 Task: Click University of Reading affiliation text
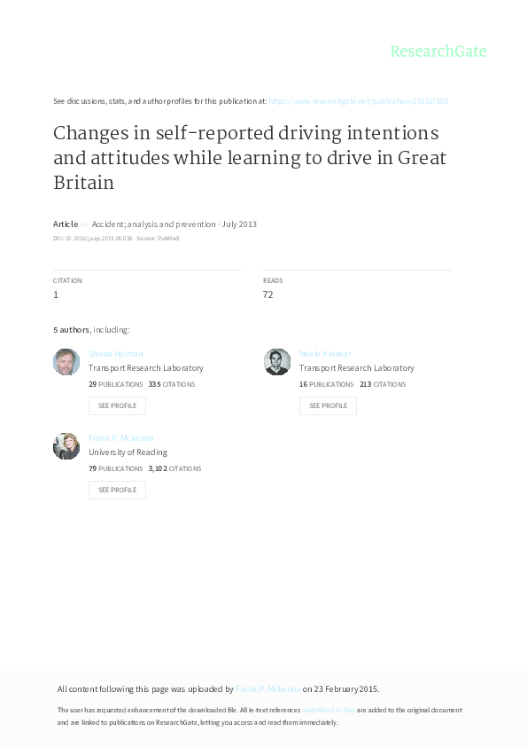[x=128, y=452]
